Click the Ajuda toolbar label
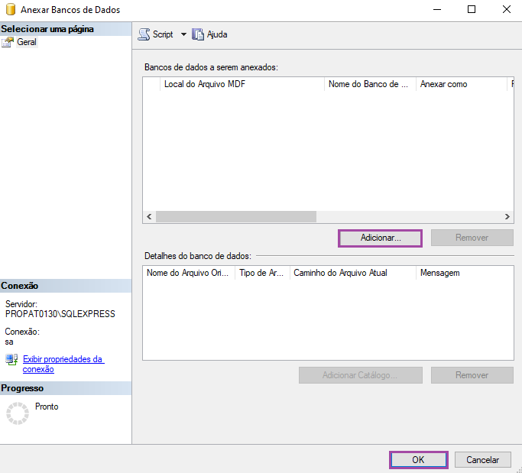Image resolution: width=522 pixels, height=473 pixels. (217, 34)
